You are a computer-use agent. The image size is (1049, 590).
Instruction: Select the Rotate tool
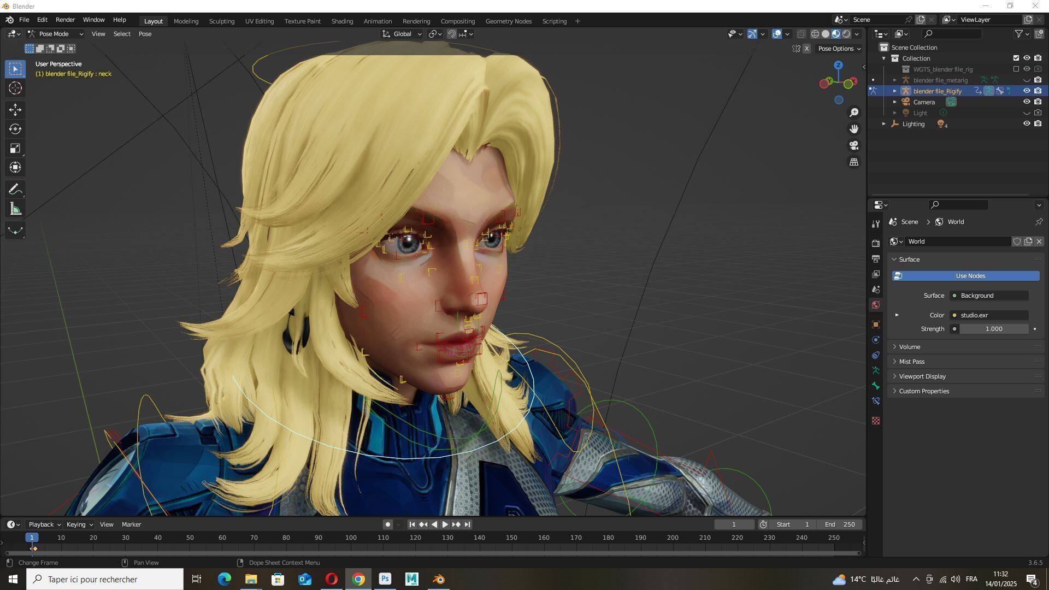(x=15, y=129)
